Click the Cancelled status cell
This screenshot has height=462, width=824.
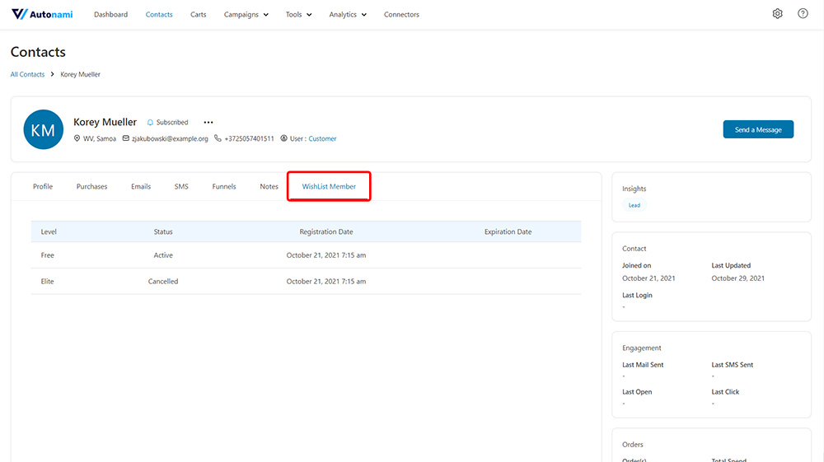[x=163, y=282]
